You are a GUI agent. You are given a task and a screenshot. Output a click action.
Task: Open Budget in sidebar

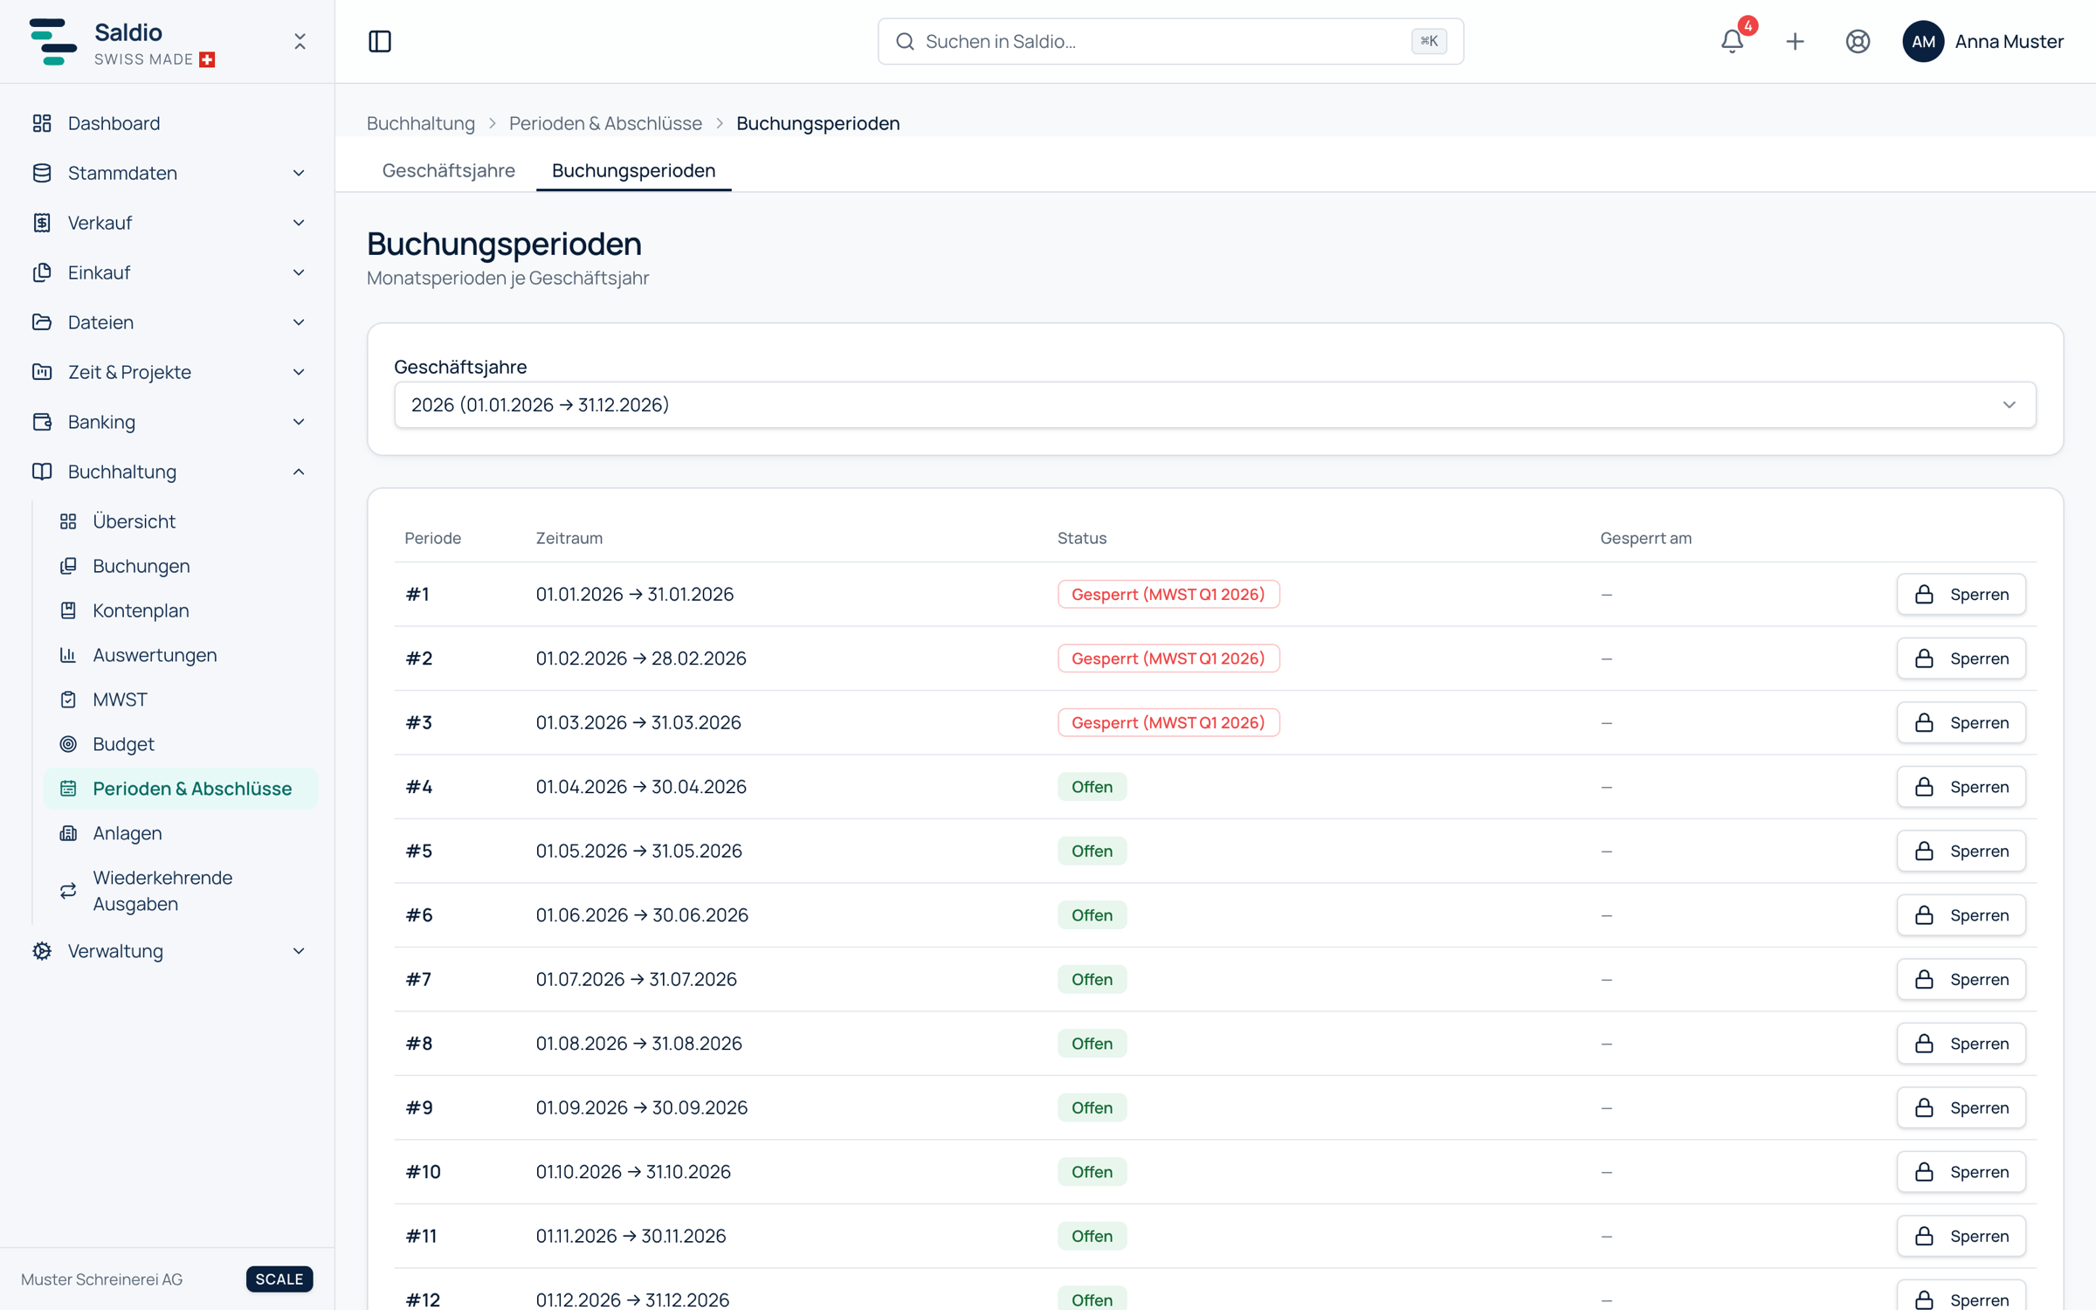pyautogui.click(x=180, y=744)
